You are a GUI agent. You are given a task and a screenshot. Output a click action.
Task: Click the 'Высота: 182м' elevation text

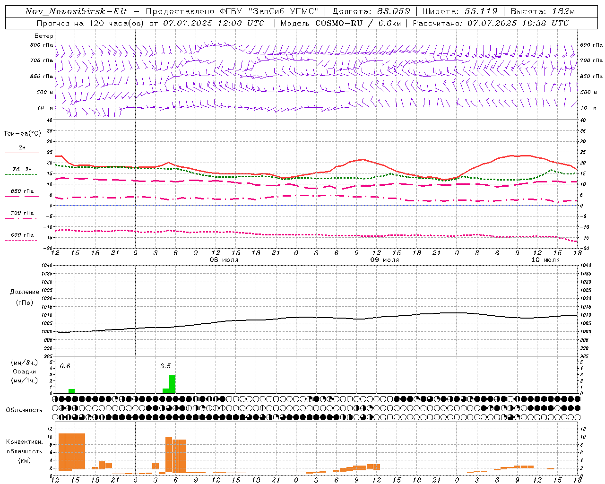coord(543,11)
